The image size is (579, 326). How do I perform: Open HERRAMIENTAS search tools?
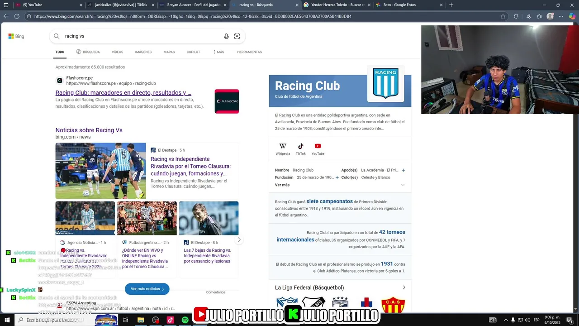(249, 52)
